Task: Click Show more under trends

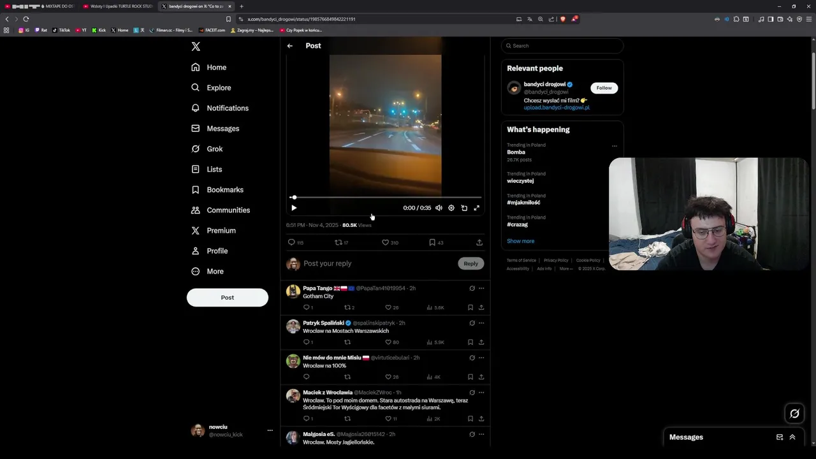Action: coord(521,241)
